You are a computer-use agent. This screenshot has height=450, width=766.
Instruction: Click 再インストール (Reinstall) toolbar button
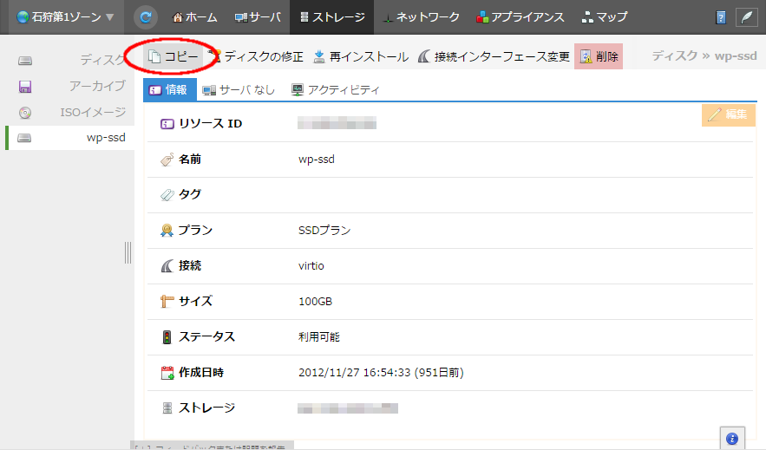360,56
